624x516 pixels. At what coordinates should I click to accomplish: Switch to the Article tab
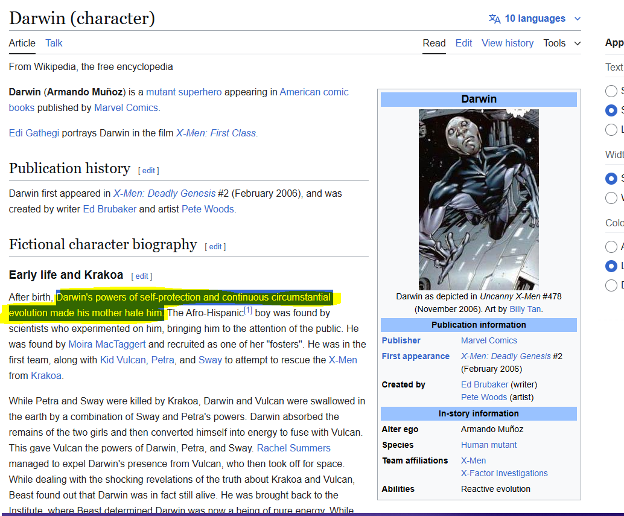(x=22, y=43)
